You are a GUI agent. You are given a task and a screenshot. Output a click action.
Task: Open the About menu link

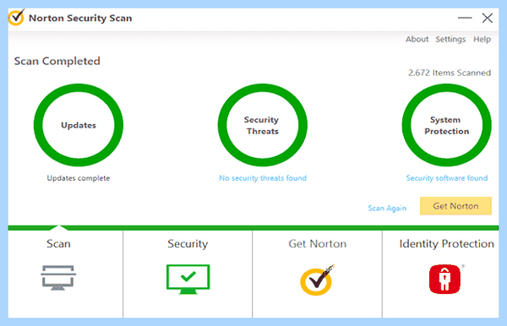[417, 39]
